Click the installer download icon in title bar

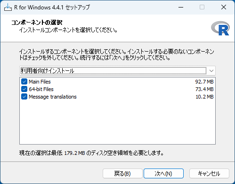click(8, 7)
